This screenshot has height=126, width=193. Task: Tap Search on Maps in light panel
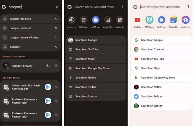162,68
